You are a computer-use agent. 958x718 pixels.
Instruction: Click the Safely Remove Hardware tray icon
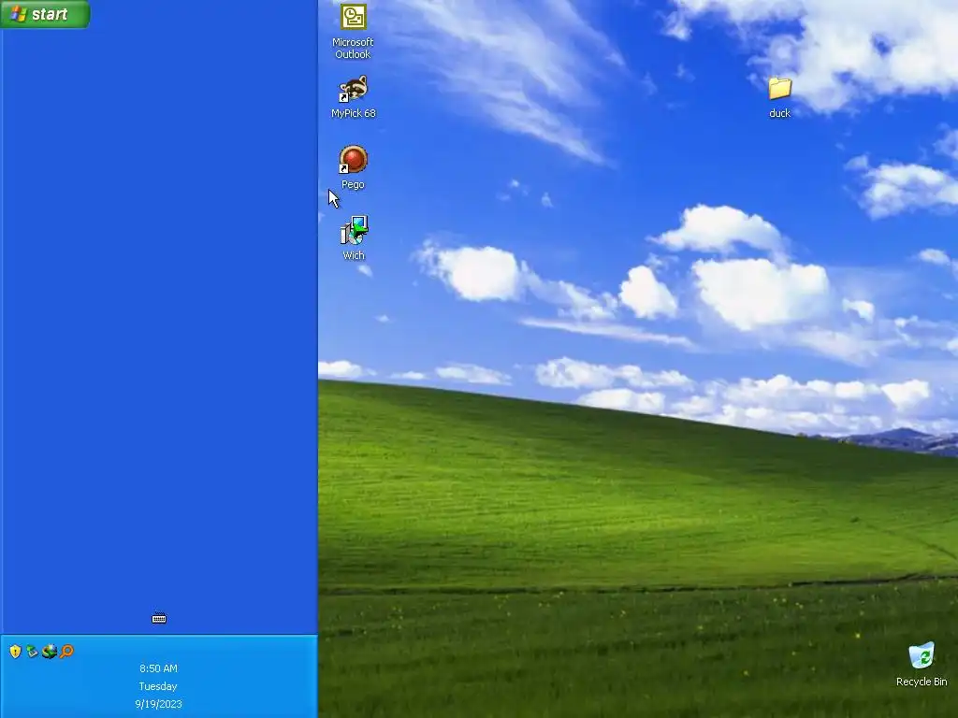click(x=33, y=652)
